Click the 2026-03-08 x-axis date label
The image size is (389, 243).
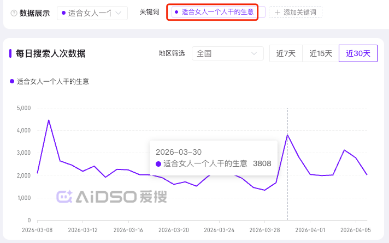point(37,230)
